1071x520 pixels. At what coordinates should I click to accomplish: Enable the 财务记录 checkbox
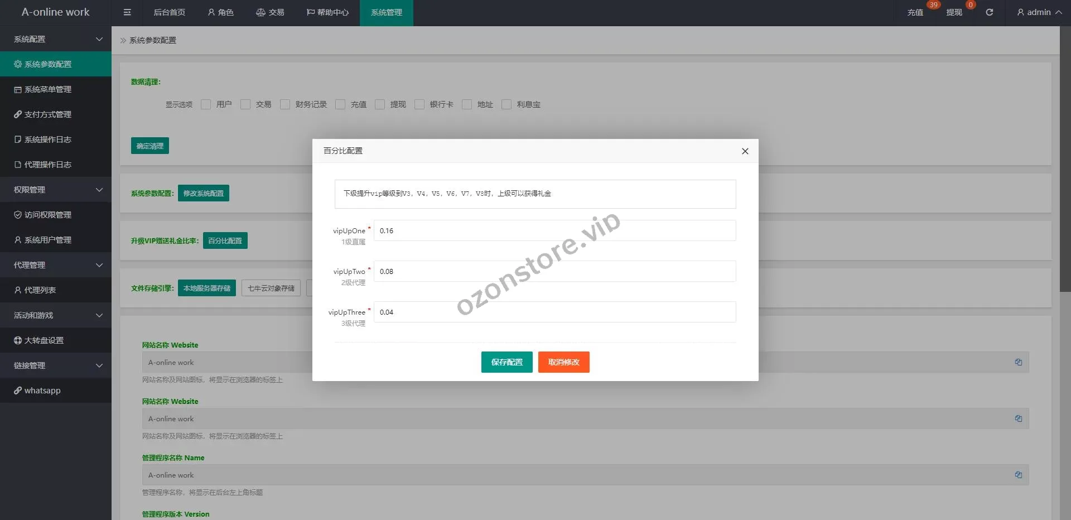tap(285, 104)
